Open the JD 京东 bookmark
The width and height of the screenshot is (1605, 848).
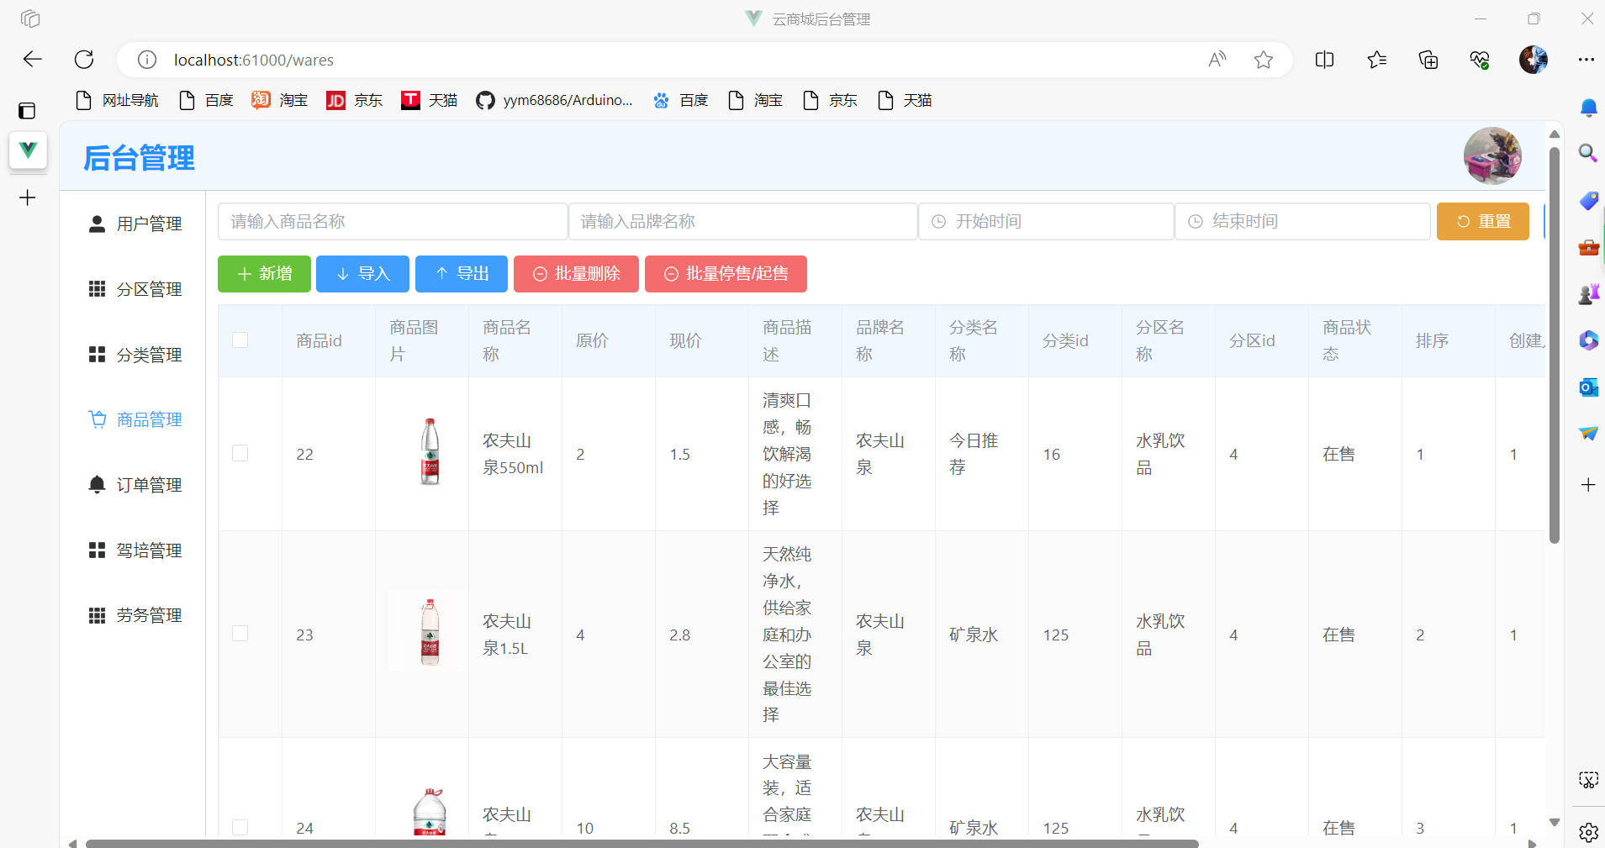pos(354,101)
